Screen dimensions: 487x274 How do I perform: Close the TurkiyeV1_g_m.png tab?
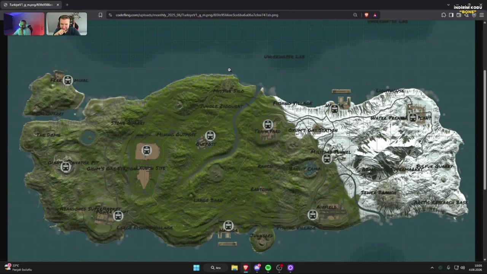tap(58, 5)
